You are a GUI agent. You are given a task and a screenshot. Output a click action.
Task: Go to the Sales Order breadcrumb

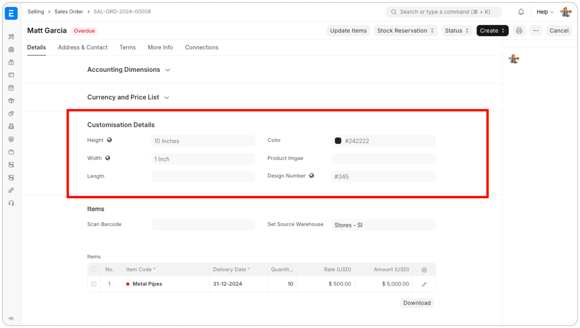tap(69, 12)
